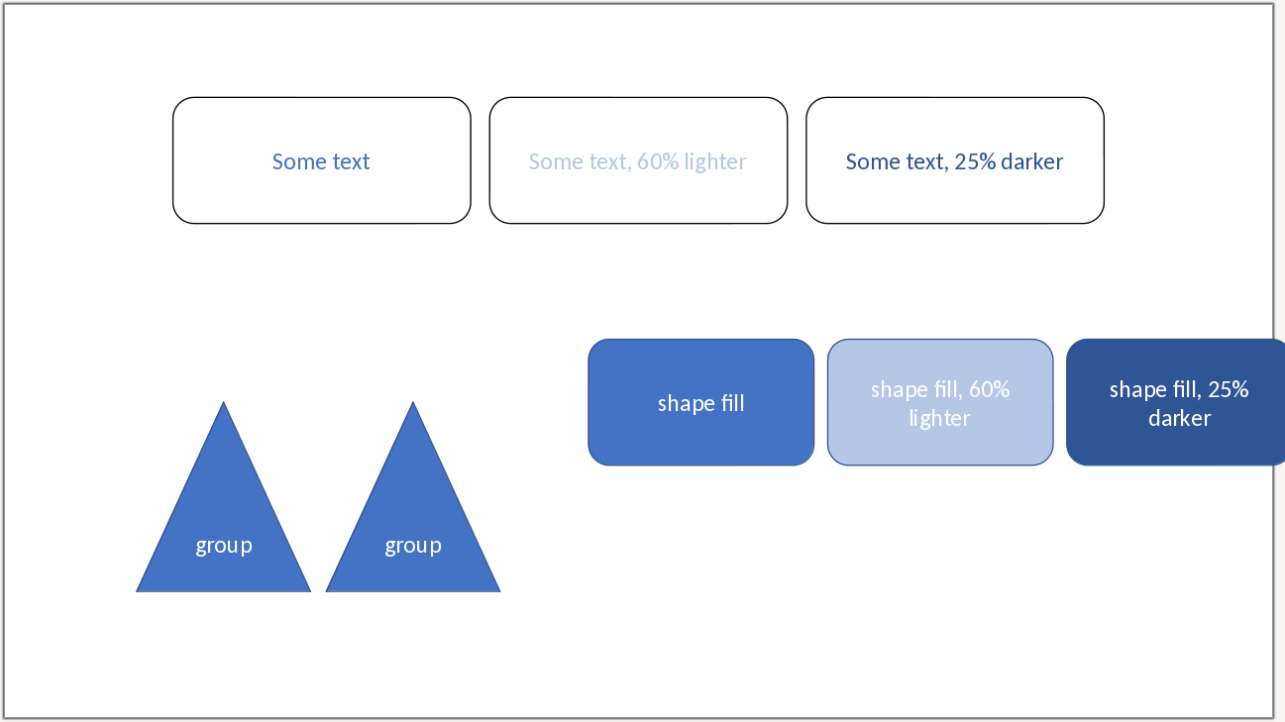Image resolution: width=1285 pixels, height=722 pixels.
Task: Click the white 'shape fill' label text
Action: (700, 403)
